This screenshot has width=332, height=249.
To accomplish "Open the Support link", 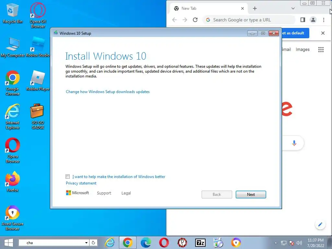I will [104, 193].
